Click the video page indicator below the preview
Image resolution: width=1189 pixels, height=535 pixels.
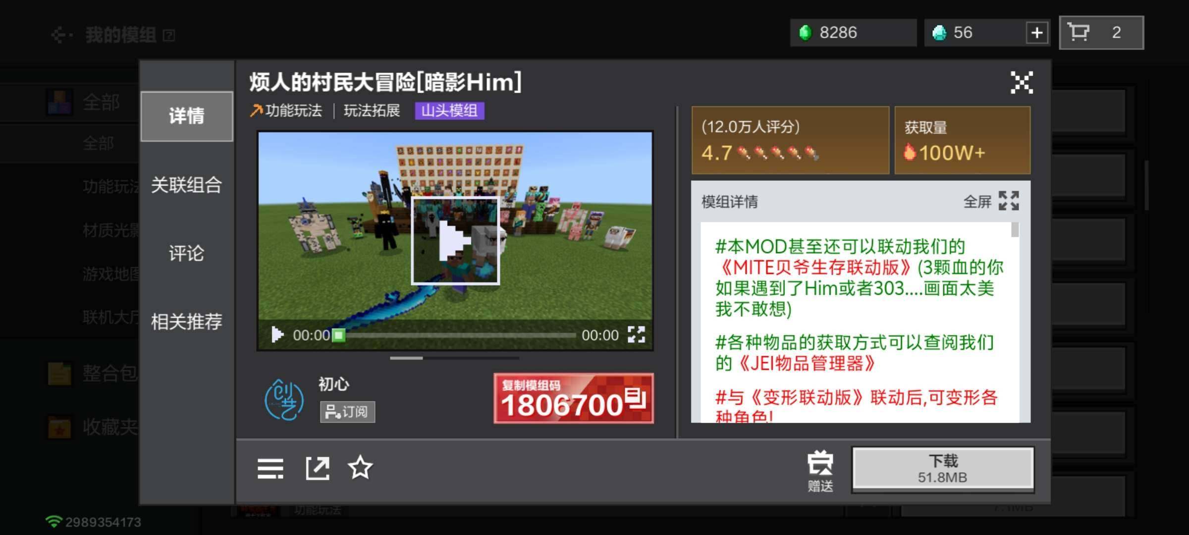[455, 358]
